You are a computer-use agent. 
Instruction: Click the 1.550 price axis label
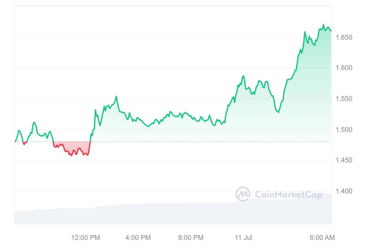(x=344, y=99)
